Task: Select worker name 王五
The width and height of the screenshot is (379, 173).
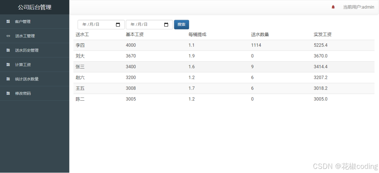Action: [x=80, y=88]
